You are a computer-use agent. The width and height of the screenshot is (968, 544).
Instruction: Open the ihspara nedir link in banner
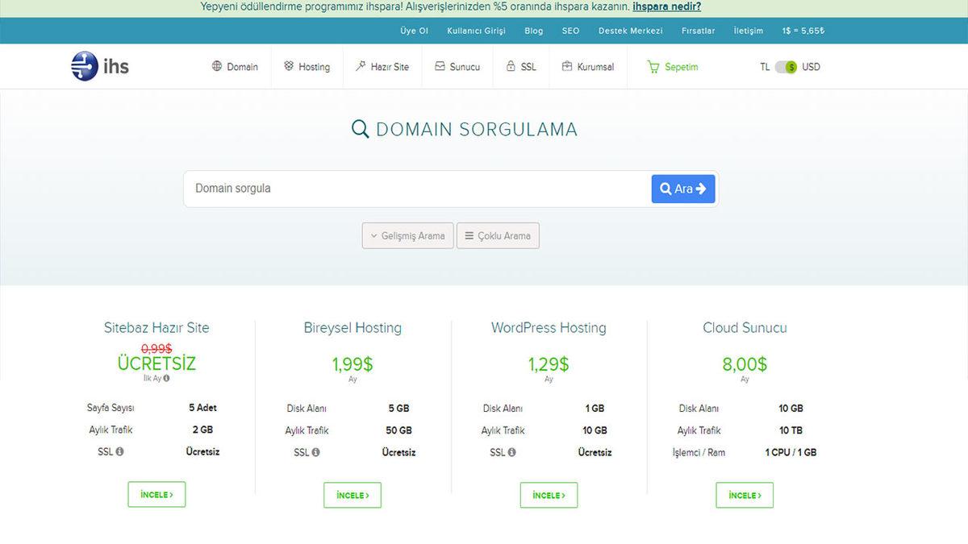pyautogui.click(x=666, y=6)
